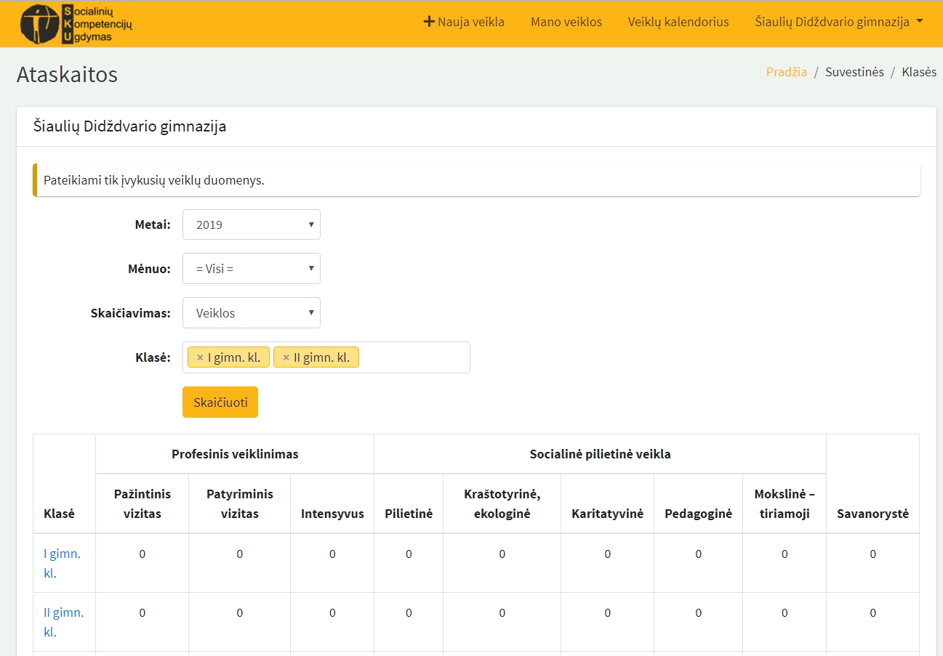Viewport: 943px width, 656px height.
Task: Expand Šiaulių Didždvario gimnazija account menu
Action: [839, 22]
